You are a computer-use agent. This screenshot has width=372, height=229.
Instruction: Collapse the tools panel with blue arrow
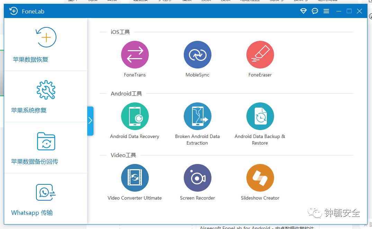tap(90, 121)
